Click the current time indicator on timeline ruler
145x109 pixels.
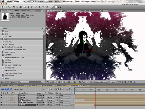(95, 90)
